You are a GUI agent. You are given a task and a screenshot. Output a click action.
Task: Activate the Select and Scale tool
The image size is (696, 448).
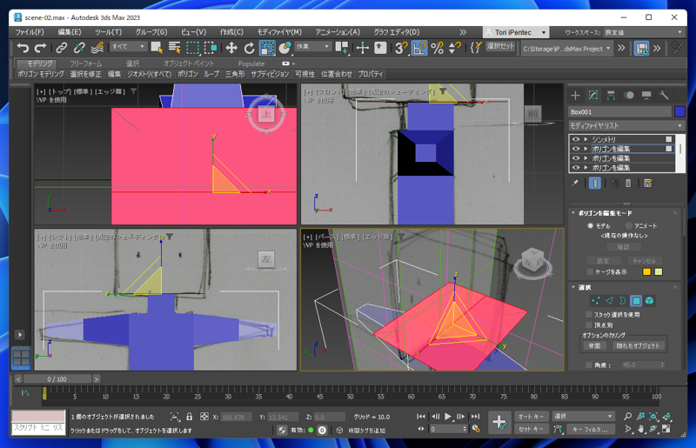pyautogui.click(x=267, y=48)
